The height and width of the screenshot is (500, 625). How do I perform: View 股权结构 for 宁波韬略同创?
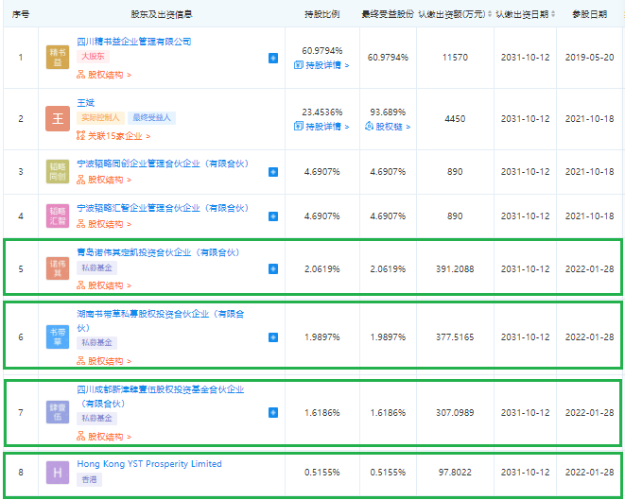104,180
